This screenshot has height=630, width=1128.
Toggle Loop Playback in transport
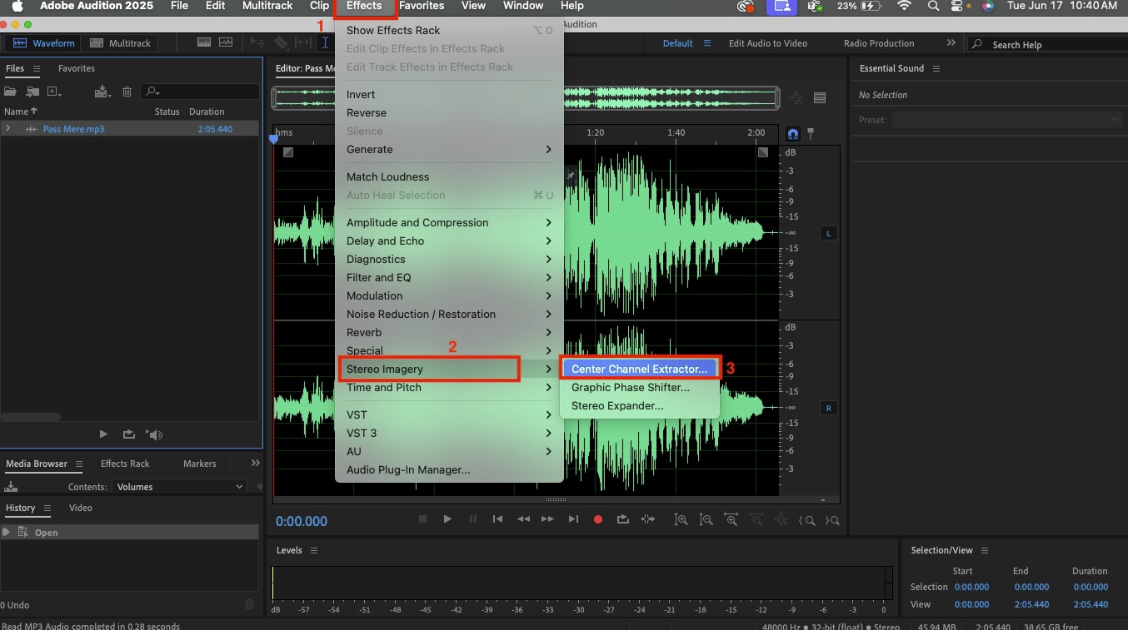[622, 518]
